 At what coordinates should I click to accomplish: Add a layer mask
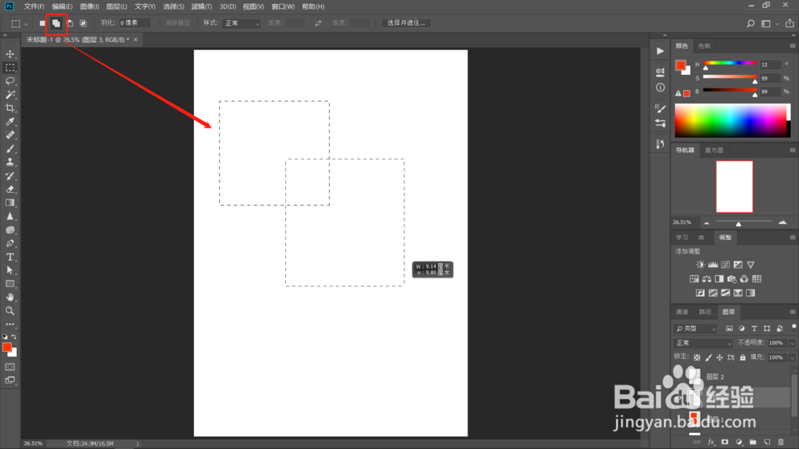[x=725, y=442]
